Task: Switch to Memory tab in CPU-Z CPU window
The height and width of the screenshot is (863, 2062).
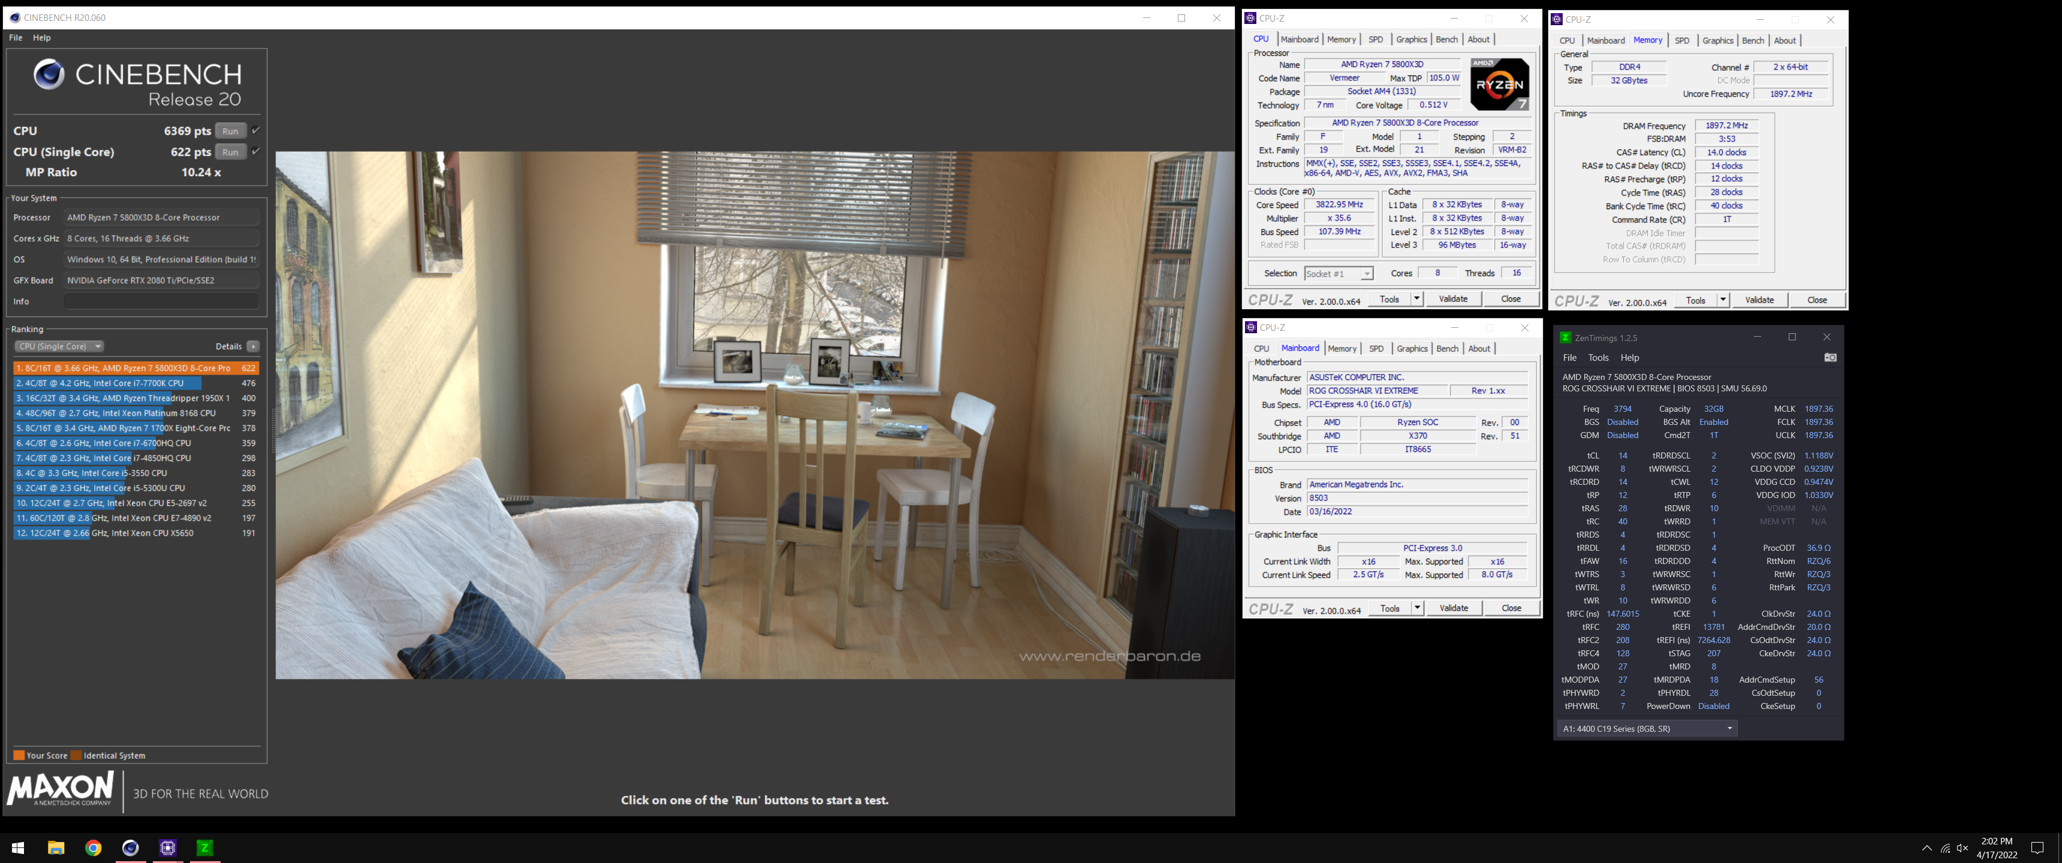Action: (x=1341, y=39)
